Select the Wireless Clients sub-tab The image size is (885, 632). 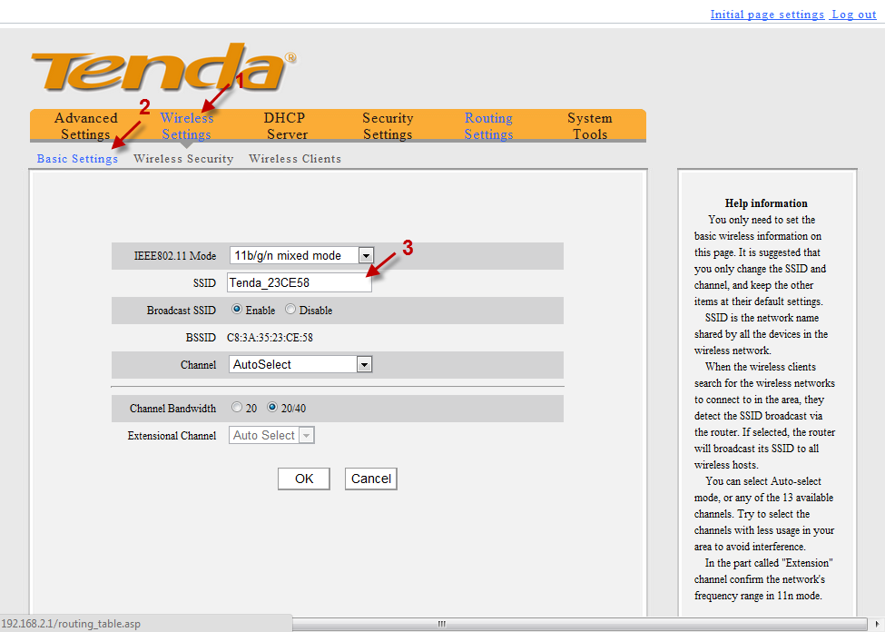(x=295, y=159)
